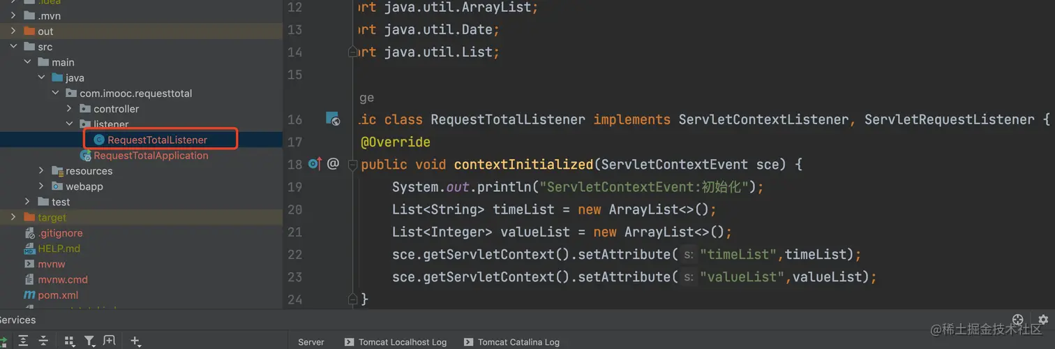Click the @ annotation gutter icon line 18

coord(333,164)
